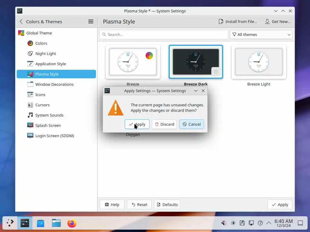Click Install from File button

pyautogui.click(x=238, y=21)
